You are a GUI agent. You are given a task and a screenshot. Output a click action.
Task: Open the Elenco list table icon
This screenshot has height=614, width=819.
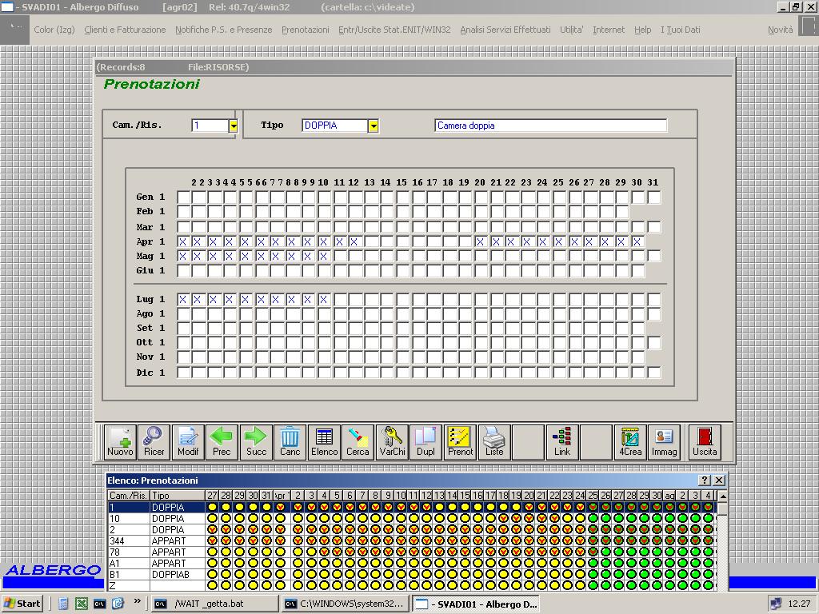[x=324, y=442]
